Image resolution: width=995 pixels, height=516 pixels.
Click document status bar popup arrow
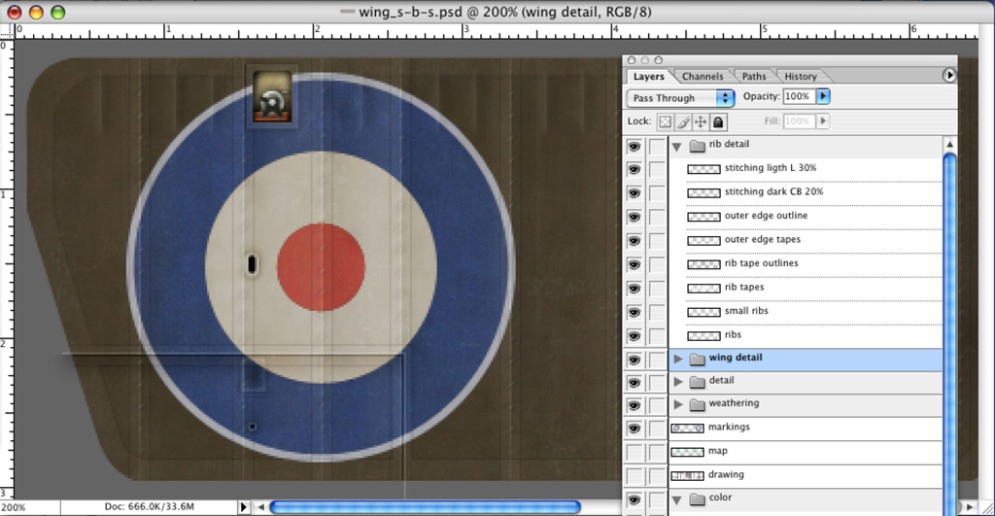243,507
